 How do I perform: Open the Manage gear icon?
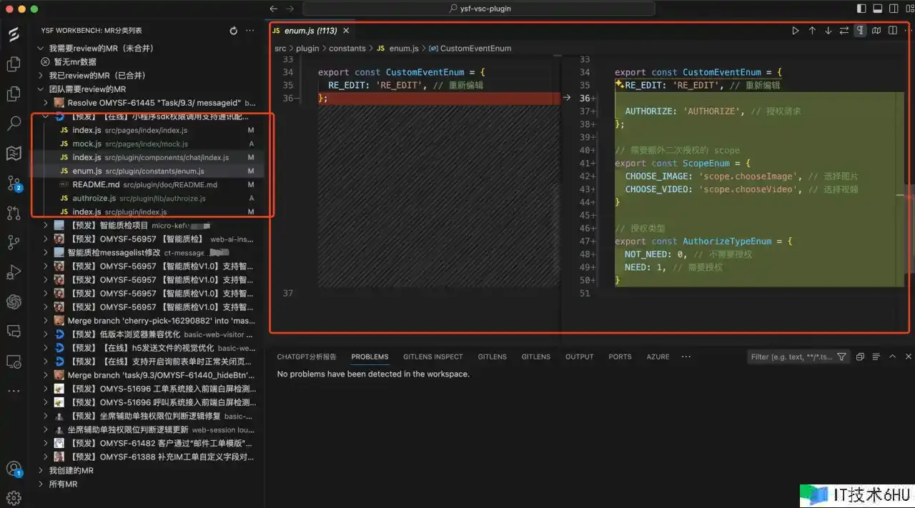tap(14, 498)
